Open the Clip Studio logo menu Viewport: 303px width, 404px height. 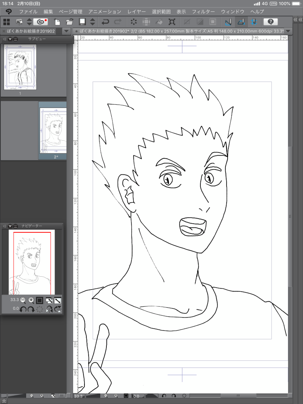[x=9, y=12]
